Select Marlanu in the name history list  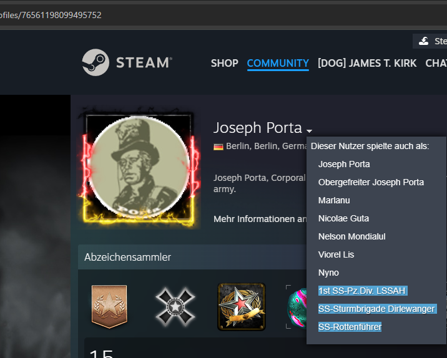coord(334,200)
